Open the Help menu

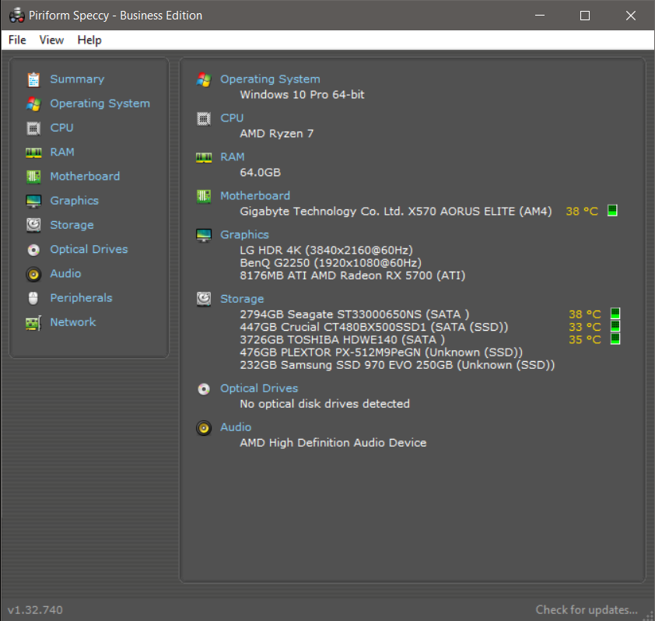click(89, 40)
